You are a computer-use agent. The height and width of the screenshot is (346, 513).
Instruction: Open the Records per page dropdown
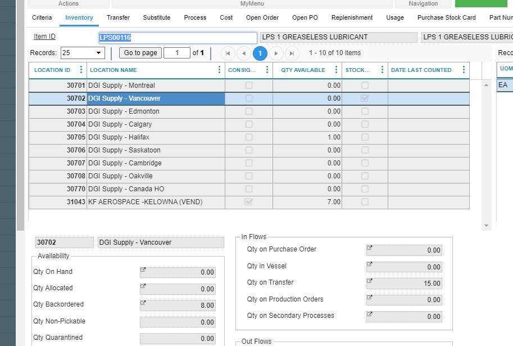pos(83,53)
